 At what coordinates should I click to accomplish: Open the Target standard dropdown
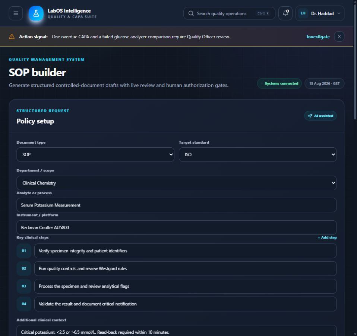click(x=258, y=154)
